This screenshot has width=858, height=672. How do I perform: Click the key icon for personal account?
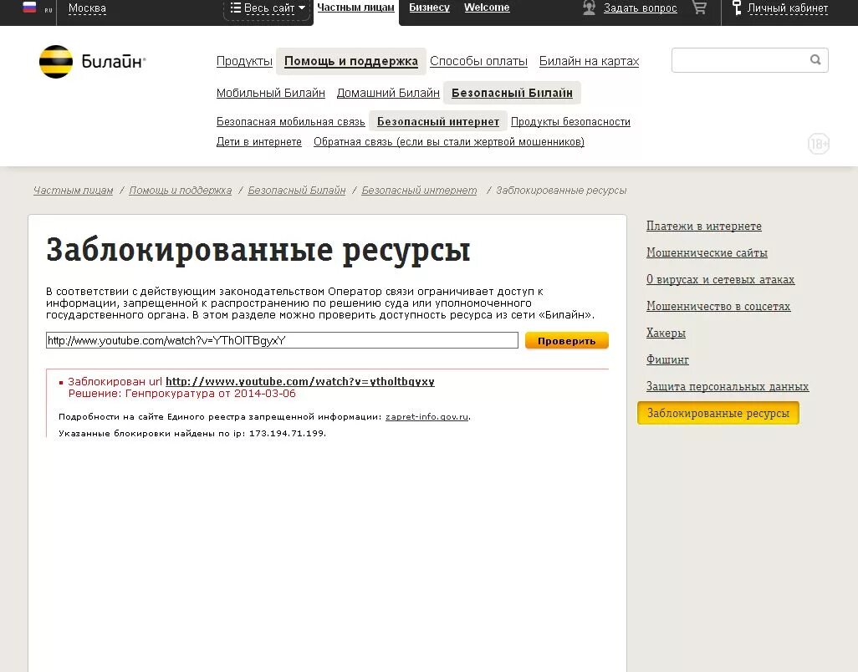point(737,8)
